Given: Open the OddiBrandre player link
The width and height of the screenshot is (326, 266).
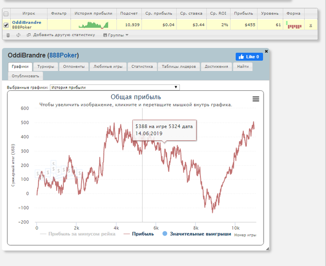Looking at the screenshot, I should click(27, 22).
